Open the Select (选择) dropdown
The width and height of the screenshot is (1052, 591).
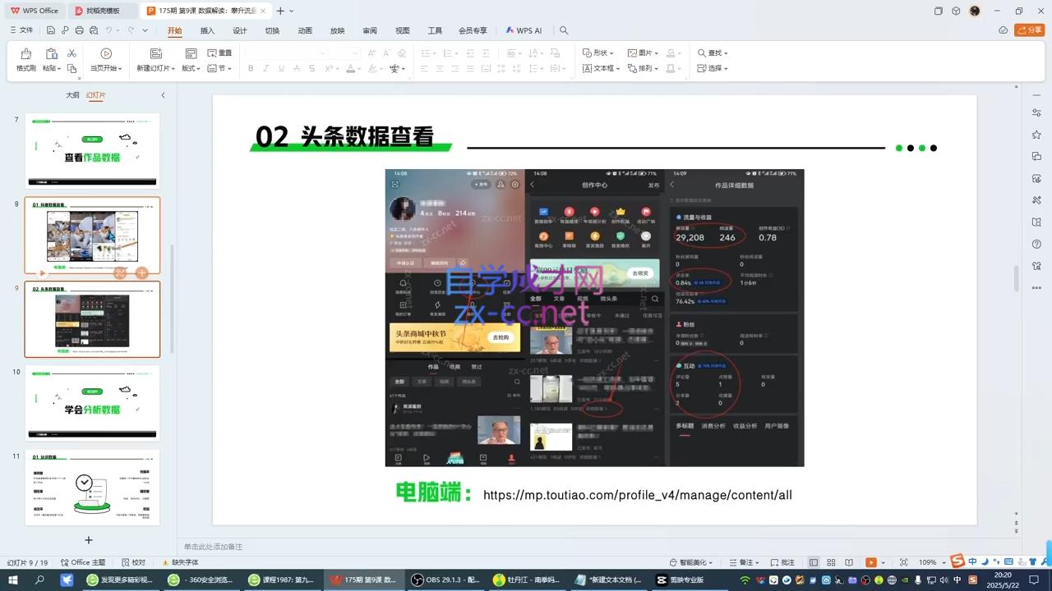[x=713, y=68]
